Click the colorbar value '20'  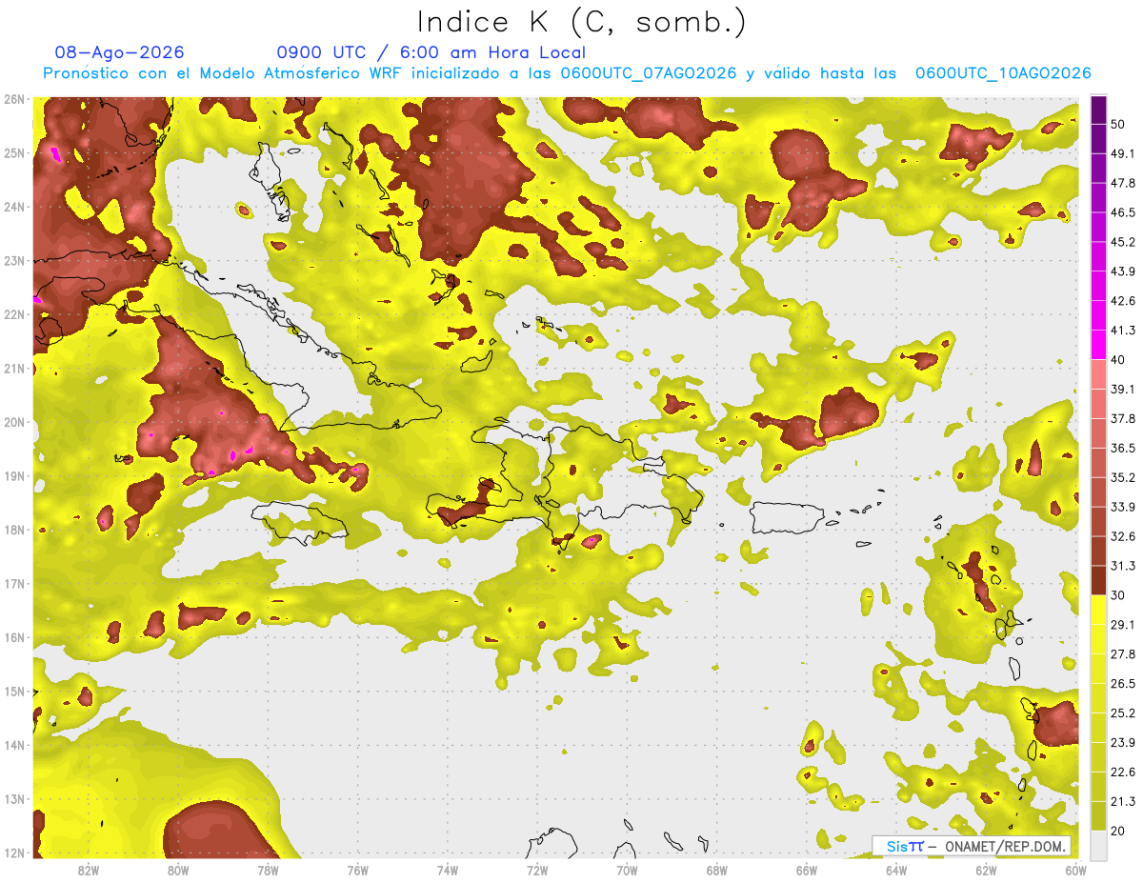point(1119,831)
